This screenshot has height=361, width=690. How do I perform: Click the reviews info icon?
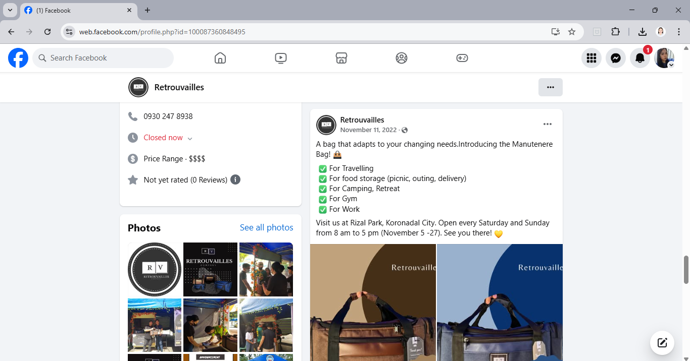(x=235, y=179)
